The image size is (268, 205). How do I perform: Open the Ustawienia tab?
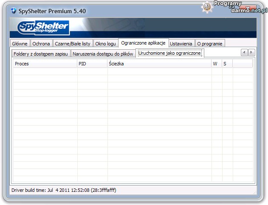pos(181,44)
